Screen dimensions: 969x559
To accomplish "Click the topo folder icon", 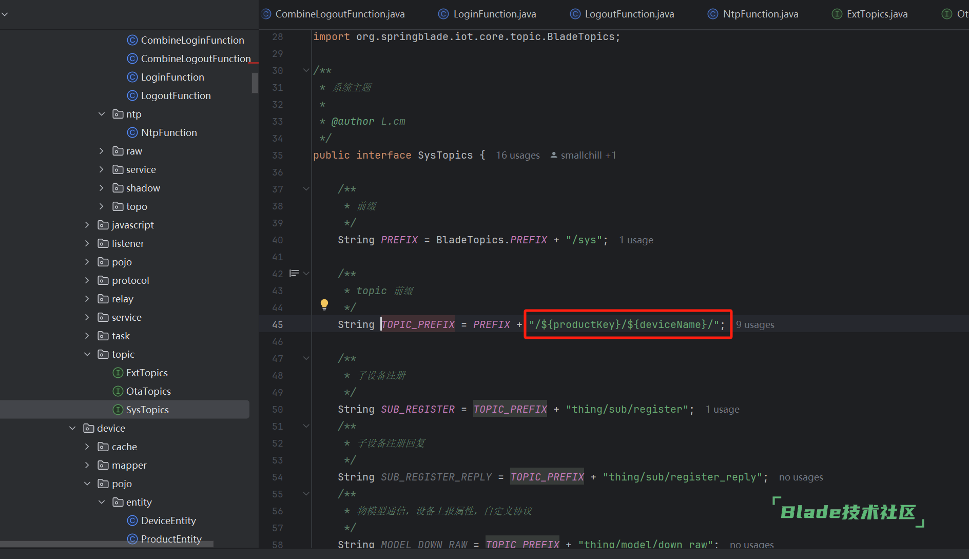I will click(x=118, y=206).
